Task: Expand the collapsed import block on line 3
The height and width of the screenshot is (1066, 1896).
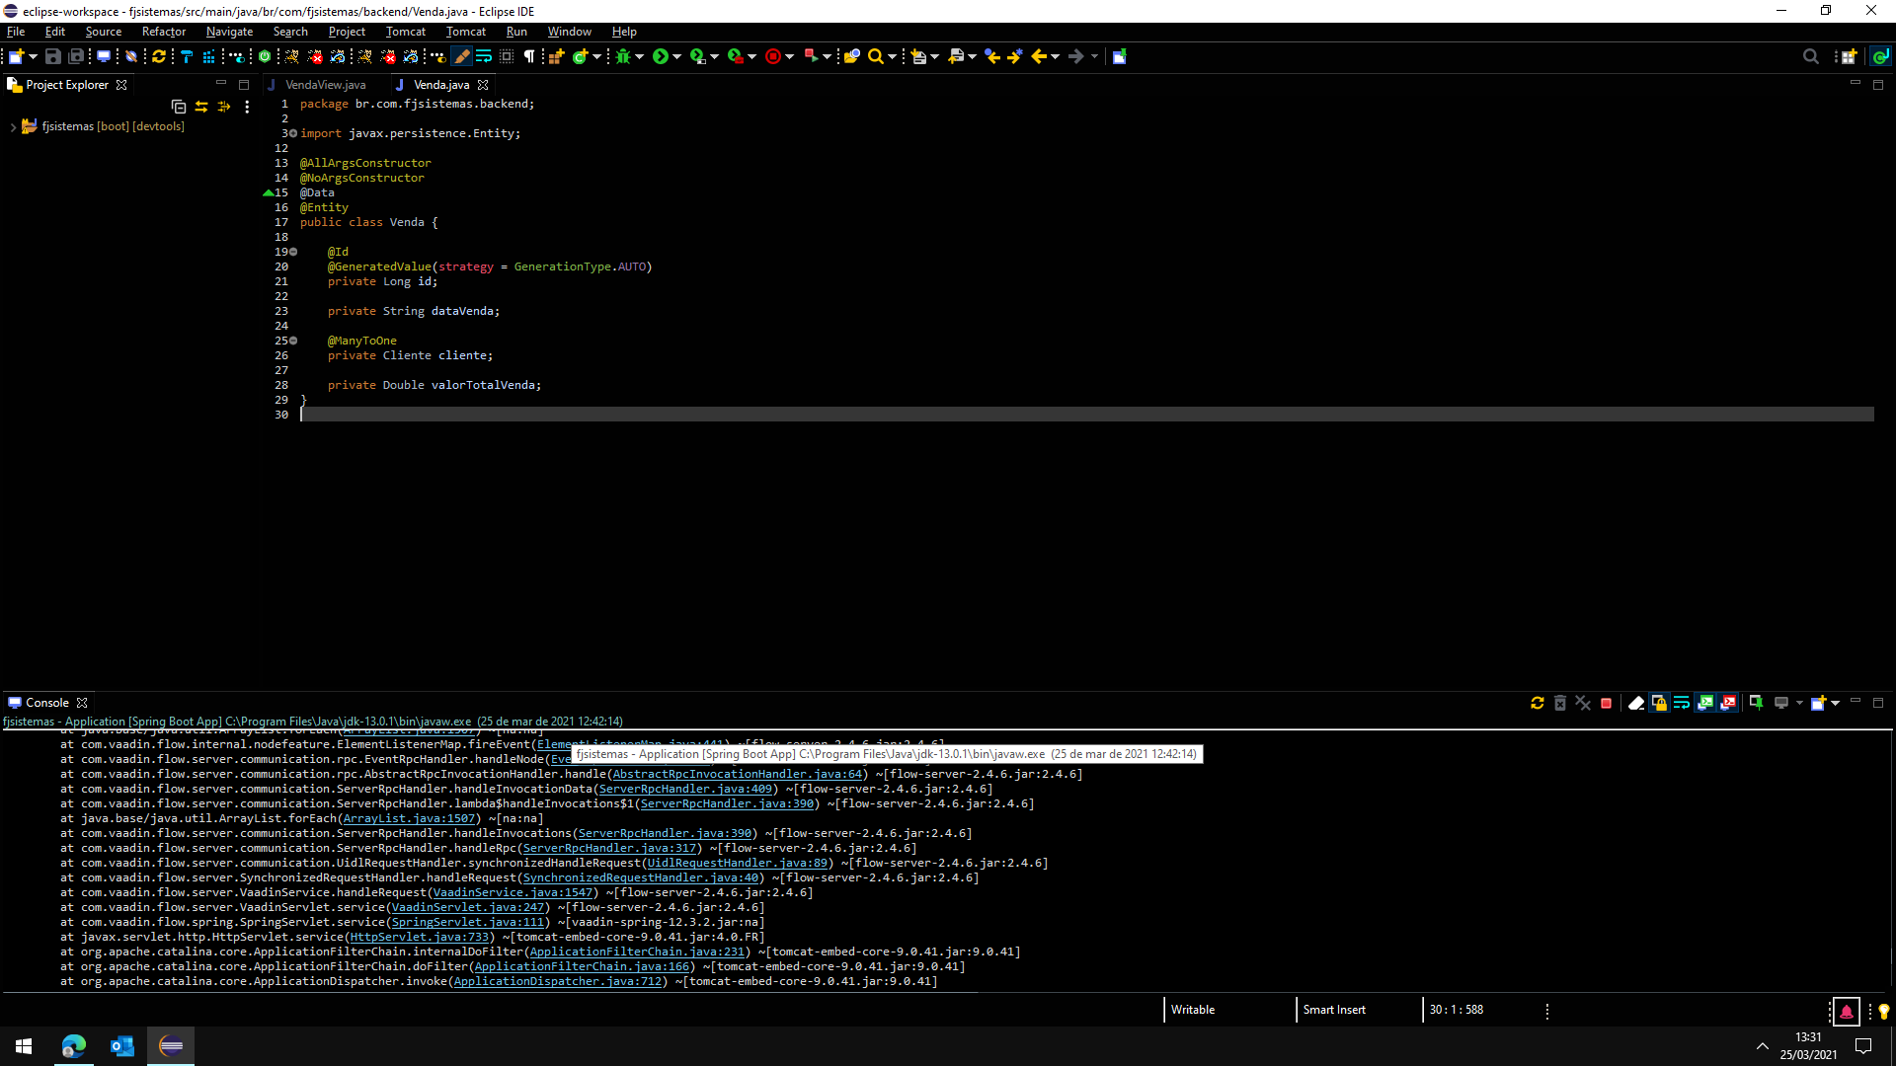Action: pyautogui.click(x=293, y=133)
